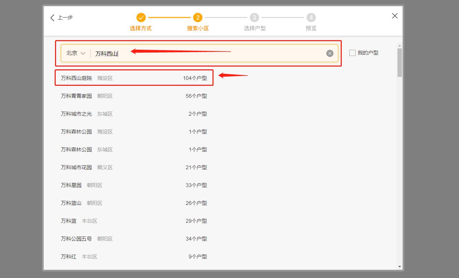Select 万科青青家园 in 朝阳区
459x278 pixels.
[134, 96]
